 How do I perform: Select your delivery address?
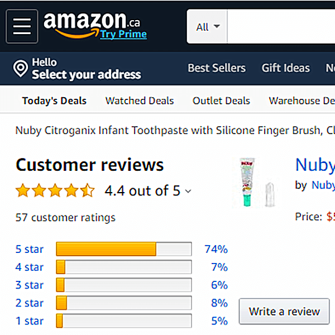[86, 74]
